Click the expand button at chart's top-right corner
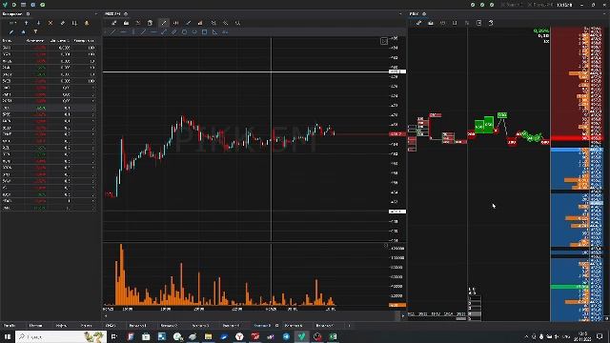 click(x=384, y=41)
